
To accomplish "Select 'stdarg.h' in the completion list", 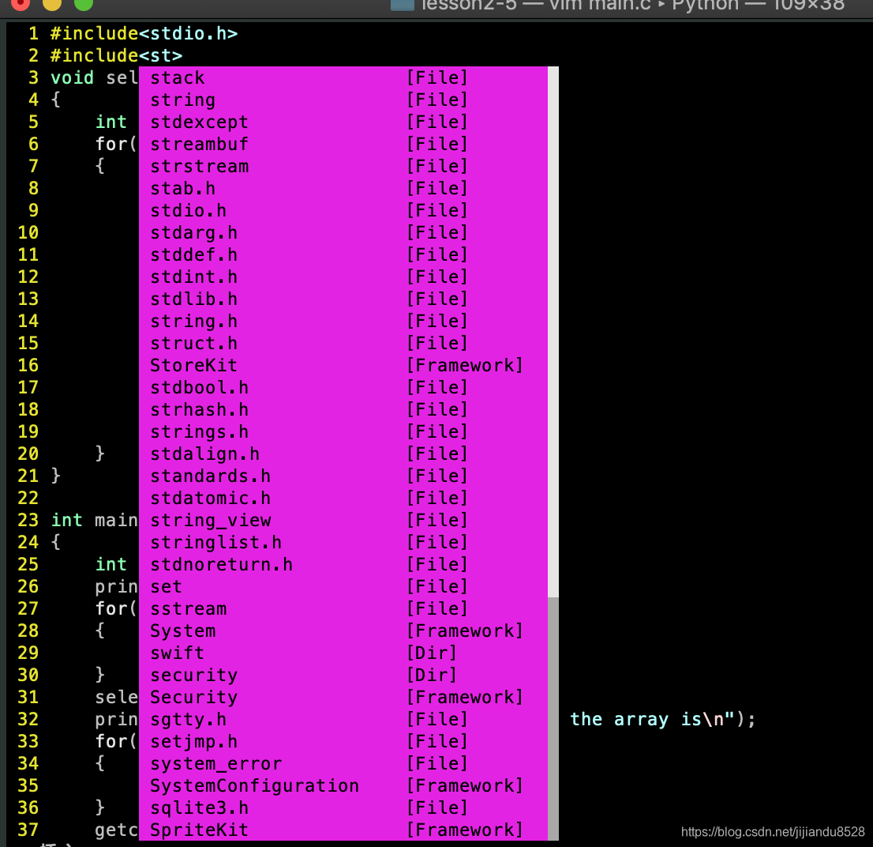I will click(343, 232).
